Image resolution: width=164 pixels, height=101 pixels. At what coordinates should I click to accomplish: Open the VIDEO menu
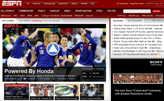click(67, 11)
